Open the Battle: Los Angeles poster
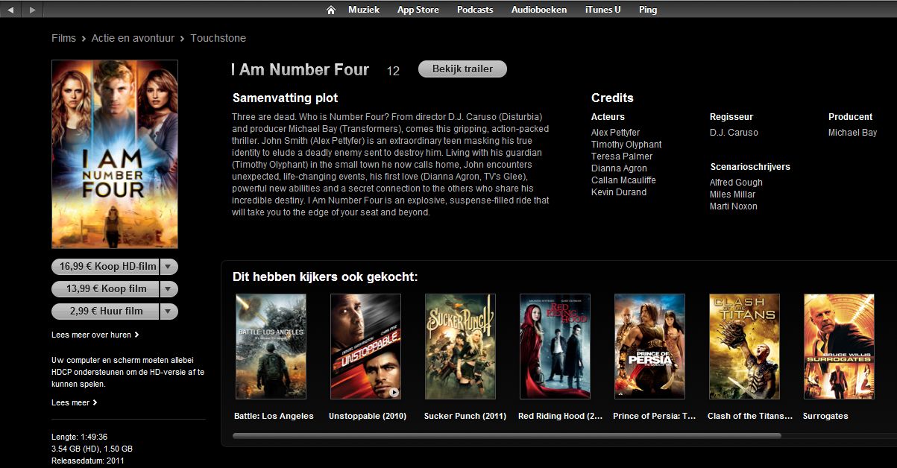 point(271,347)
